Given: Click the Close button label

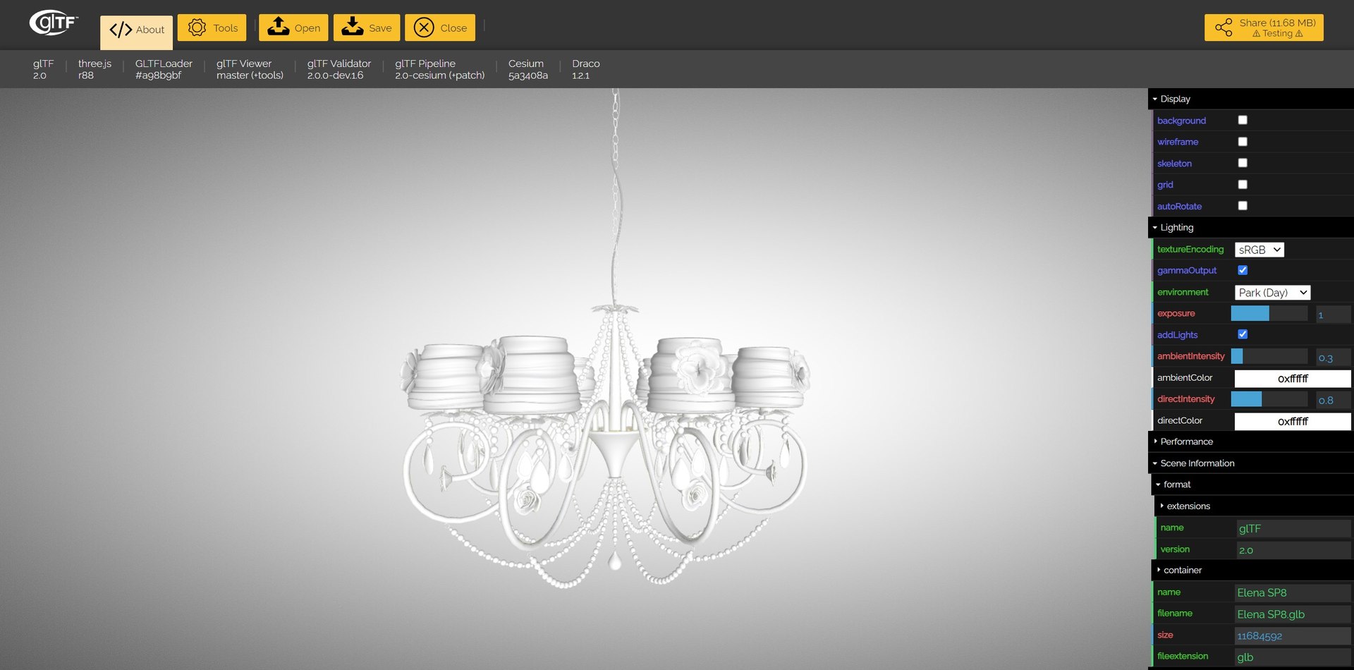Looking at the screenshot, I should coord(453,28).
